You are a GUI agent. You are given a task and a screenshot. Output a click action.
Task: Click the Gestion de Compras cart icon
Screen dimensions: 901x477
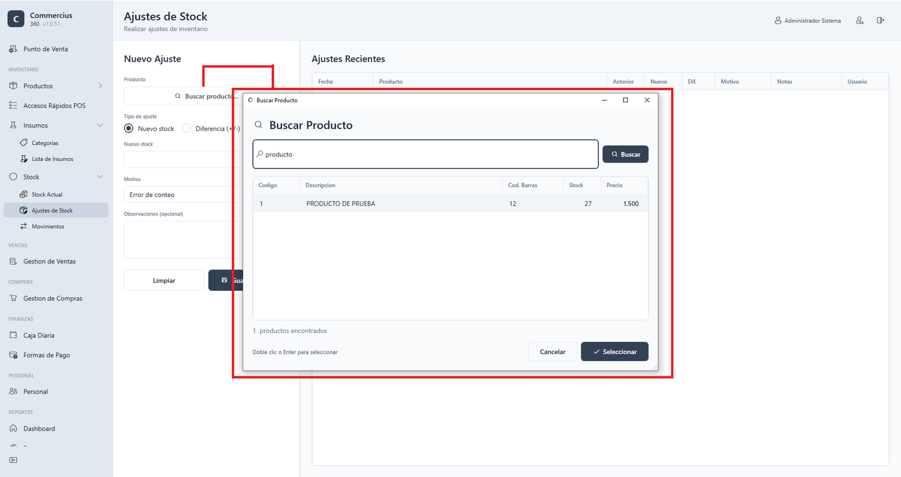pos(13,298)
